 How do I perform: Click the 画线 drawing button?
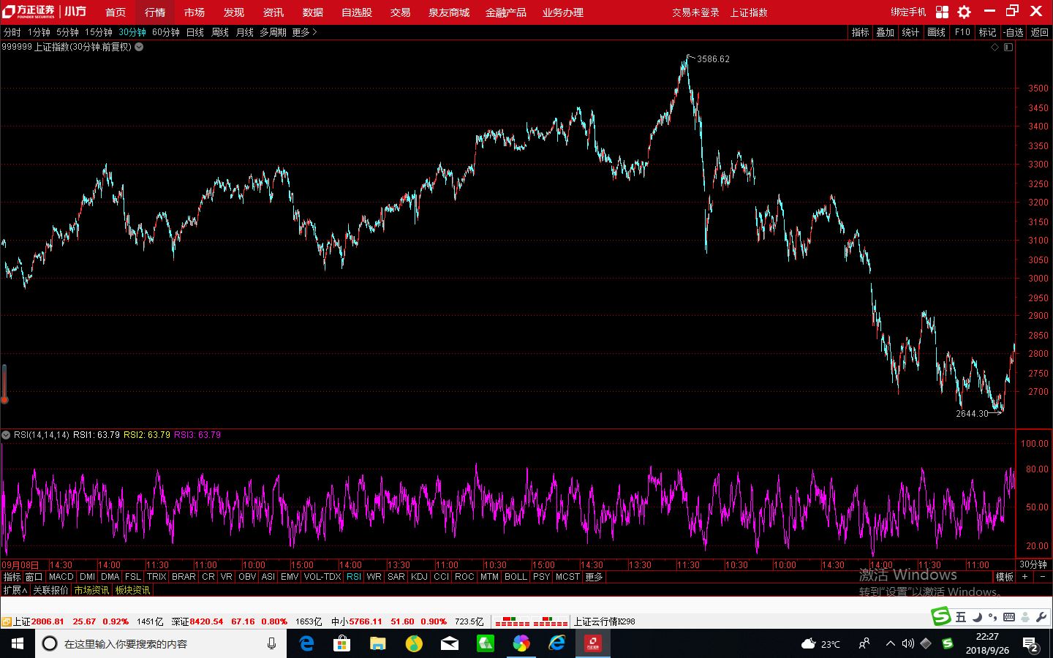coord(937,32)
